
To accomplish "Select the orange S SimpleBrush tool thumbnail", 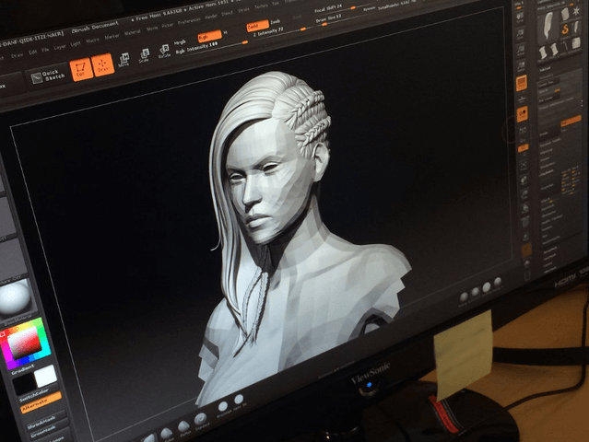I will pyautogui.click(x=565, y=29).
